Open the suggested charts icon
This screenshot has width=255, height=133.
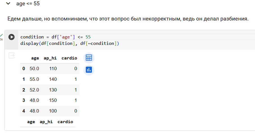[x=89, y=70]
